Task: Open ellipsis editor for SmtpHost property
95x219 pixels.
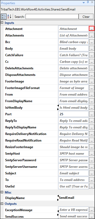Action: [92, 154]
